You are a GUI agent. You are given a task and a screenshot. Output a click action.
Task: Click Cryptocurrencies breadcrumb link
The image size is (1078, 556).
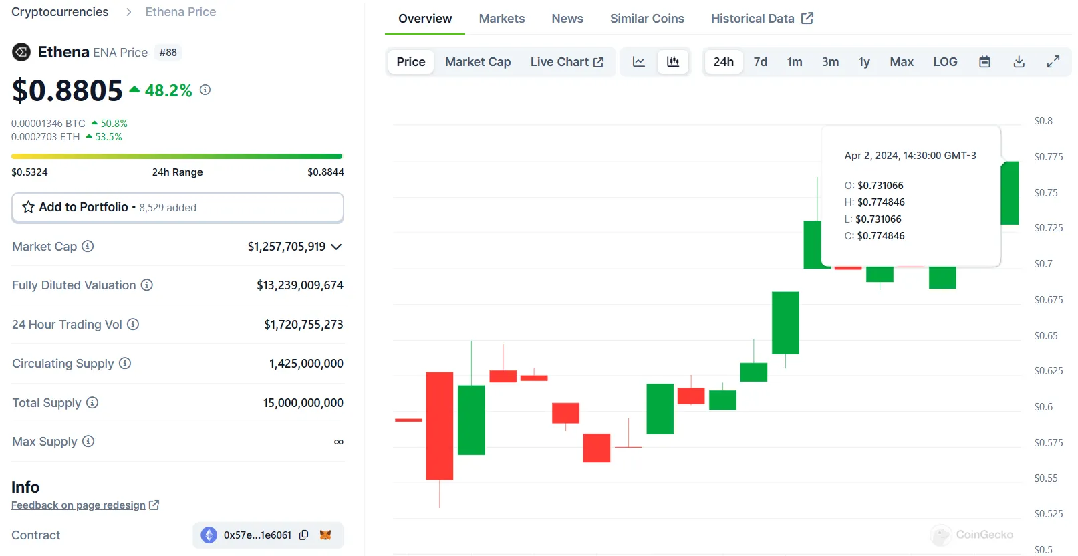click(x=59, y=12)
